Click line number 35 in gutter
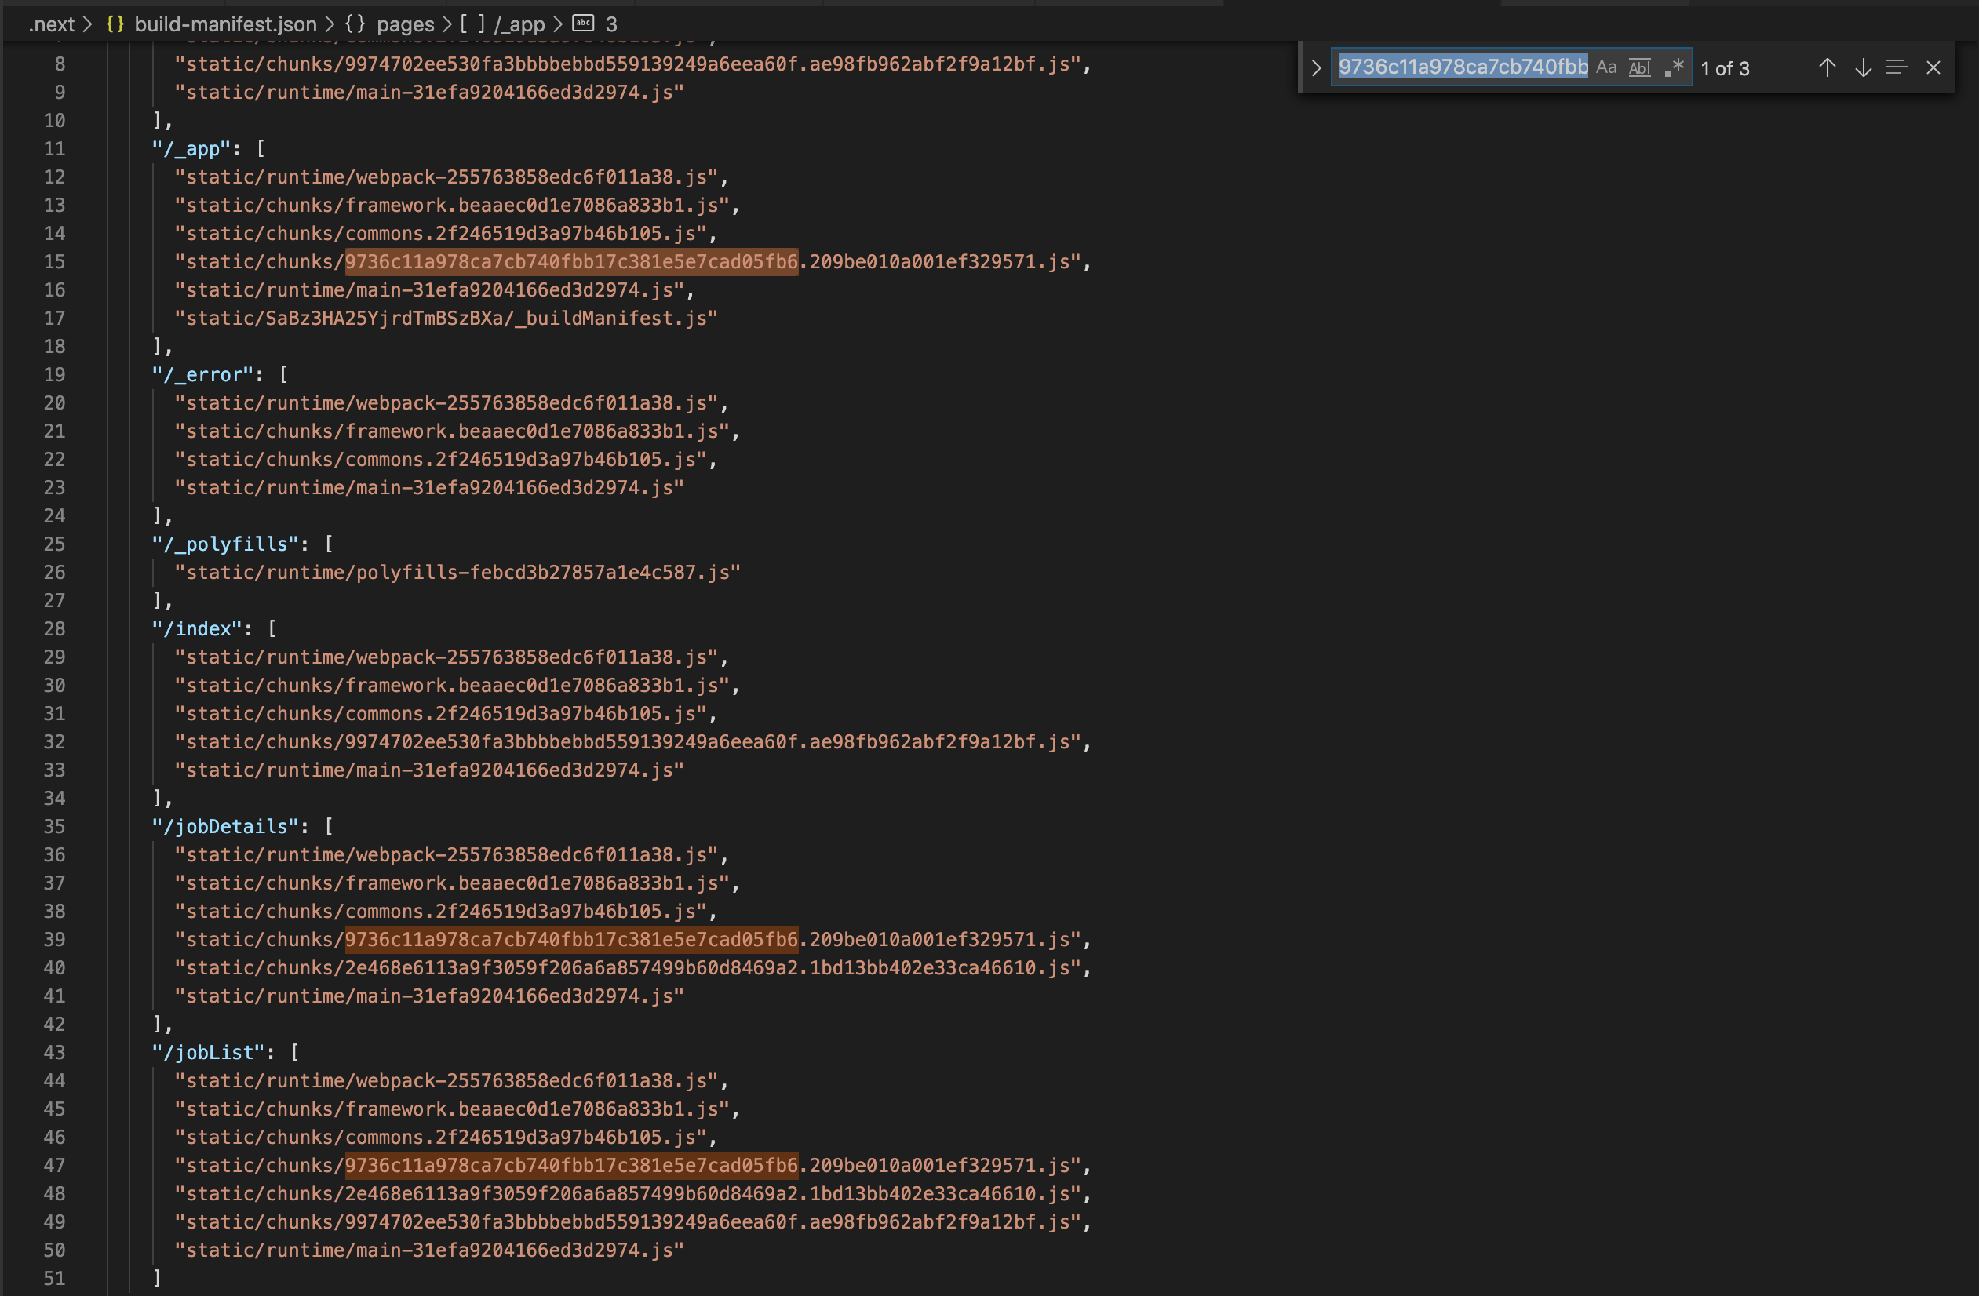Image resolution: width=1979 pixels, height=1296 pixels. [54, 827]
